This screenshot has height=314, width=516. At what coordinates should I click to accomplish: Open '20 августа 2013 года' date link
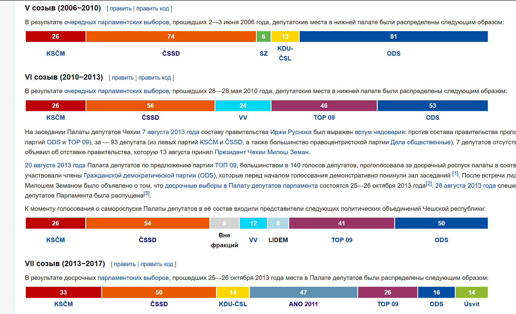[55, 165]
